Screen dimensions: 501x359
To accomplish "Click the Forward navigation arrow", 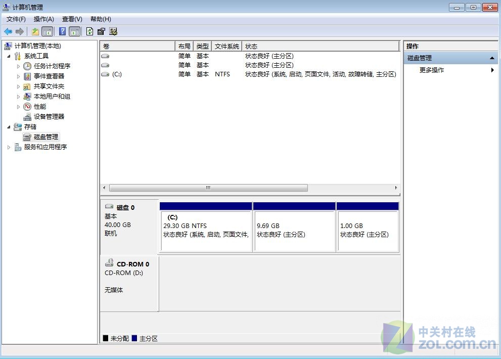I will click(x=19, y=31).
